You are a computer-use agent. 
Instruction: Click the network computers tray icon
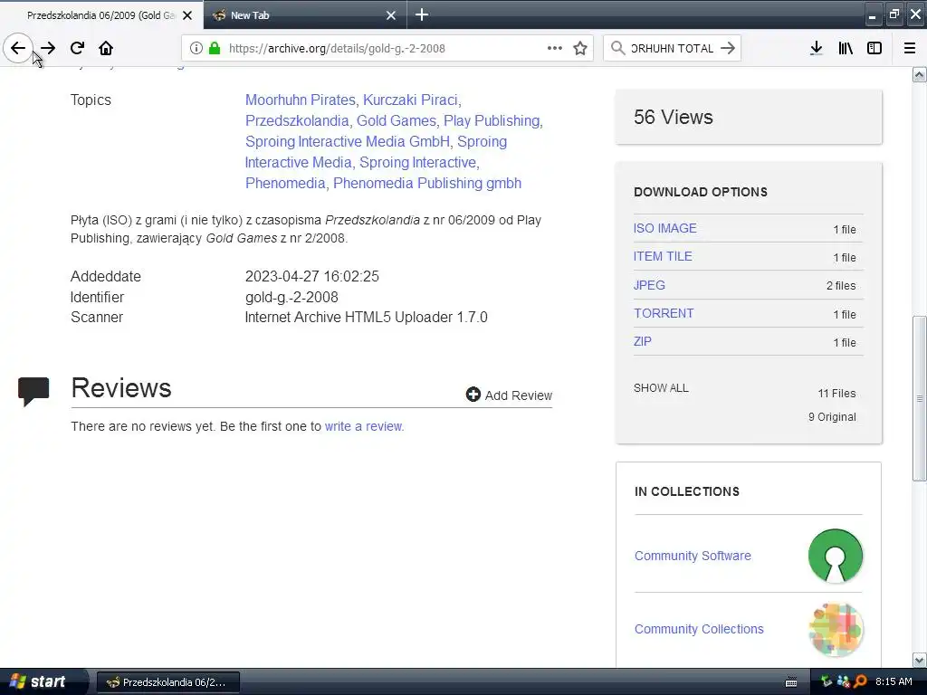click(x=843, y=681)
